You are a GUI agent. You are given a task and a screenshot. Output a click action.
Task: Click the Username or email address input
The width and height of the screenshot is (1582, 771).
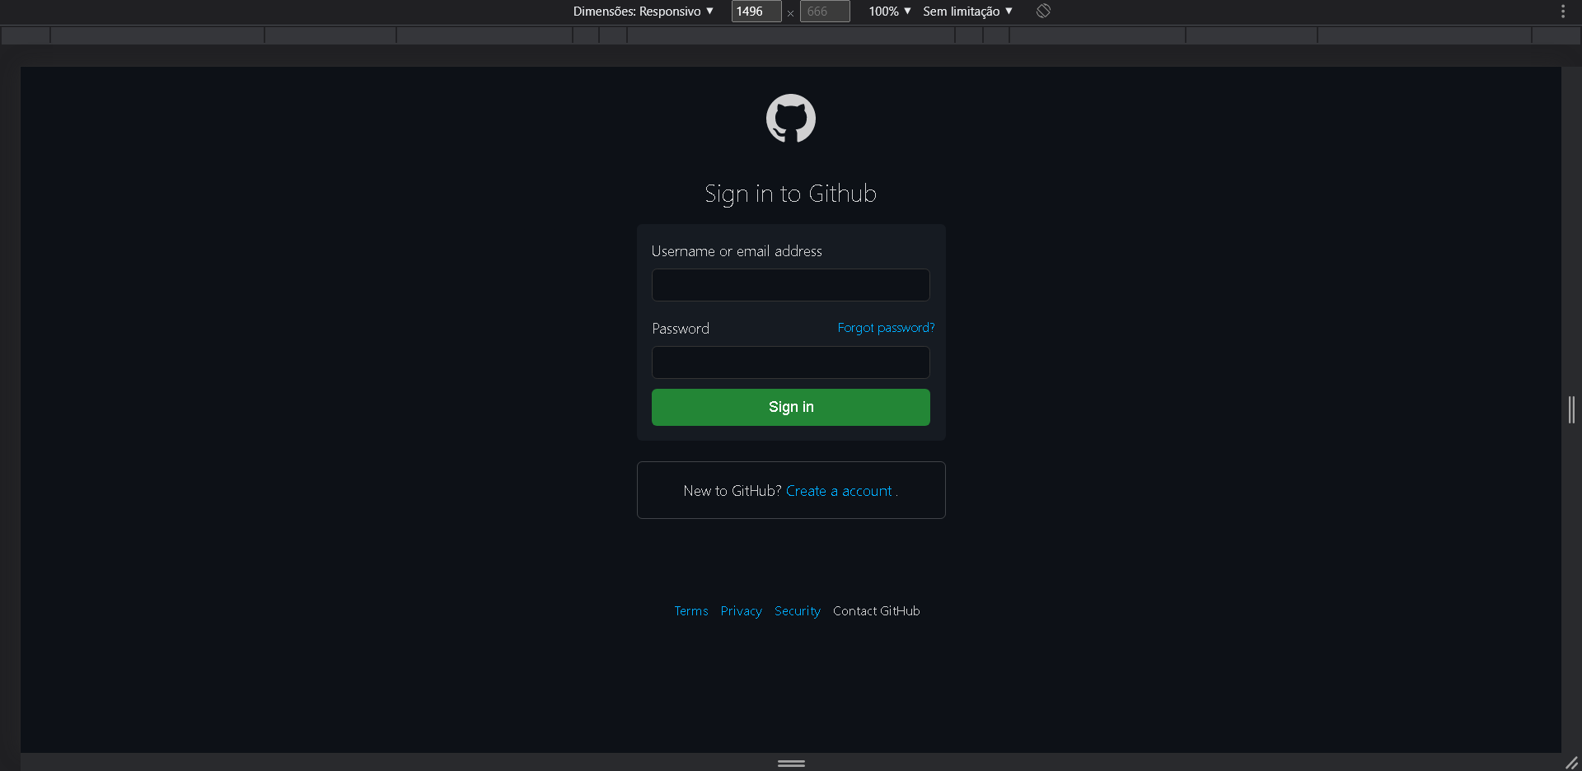pyautogui.click(x=790, y=284)
